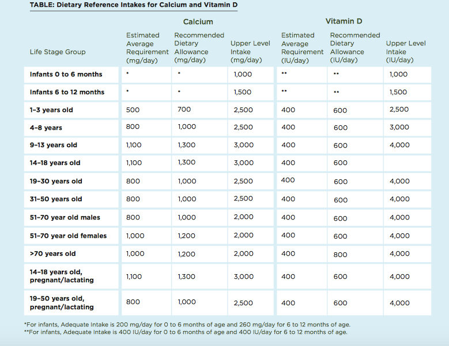The image size is (449, 346).
Task: Click calcium requirement 1,100 for 14–18 pregnant/lactating
Action: (x=134, y=276)
